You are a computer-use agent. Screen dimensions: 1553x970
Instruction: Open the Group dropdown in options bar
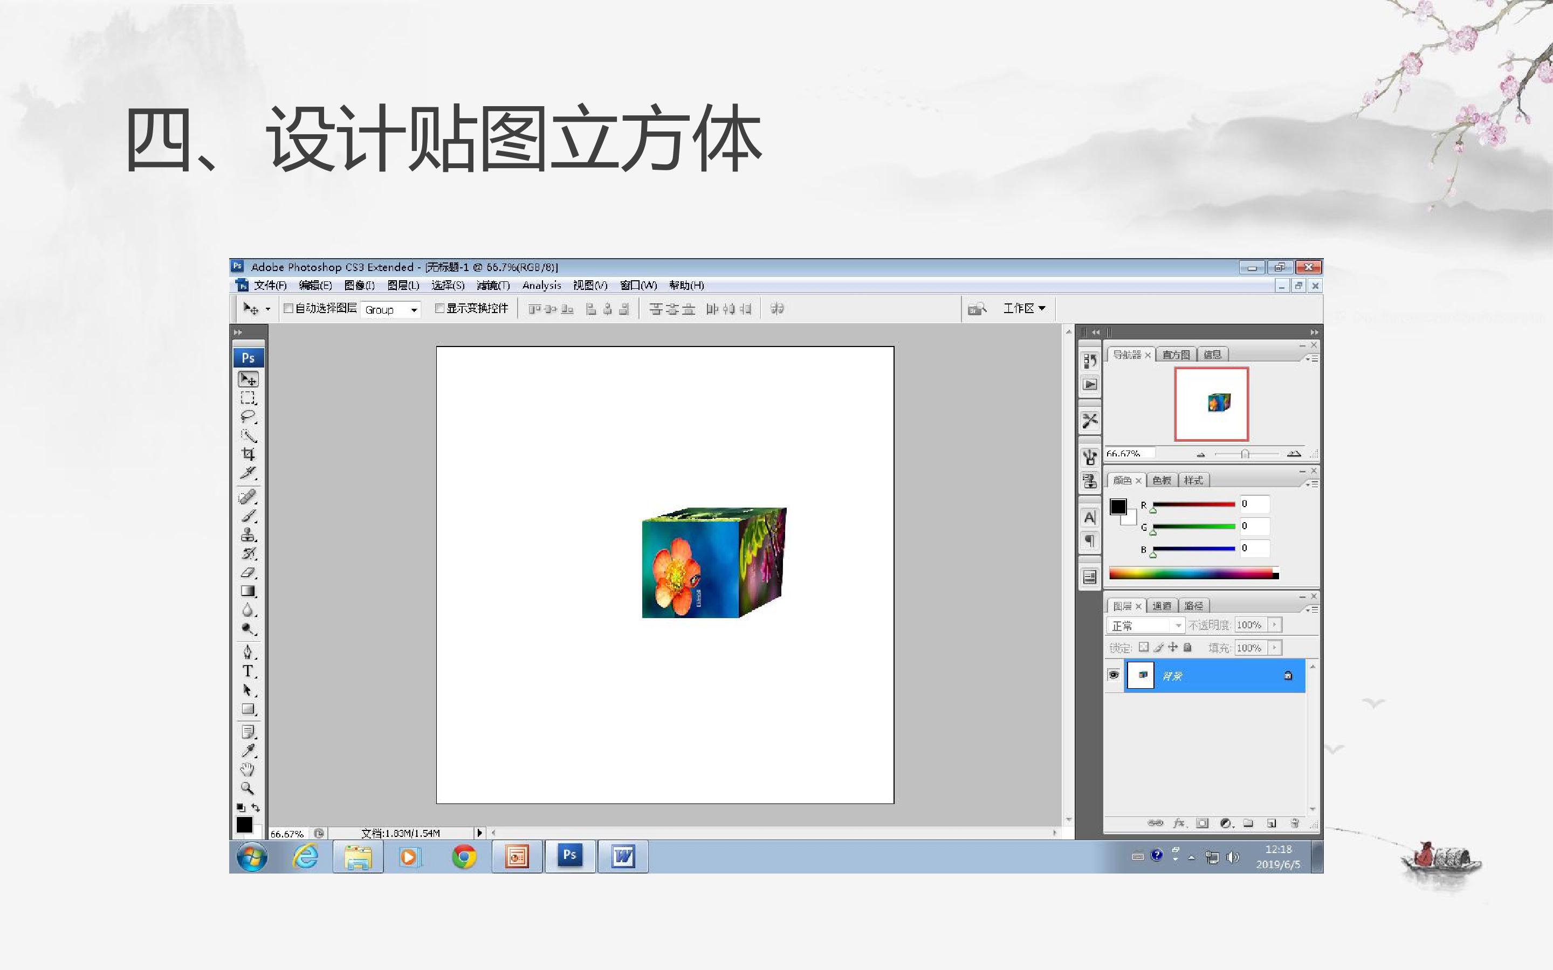[390, 310]
